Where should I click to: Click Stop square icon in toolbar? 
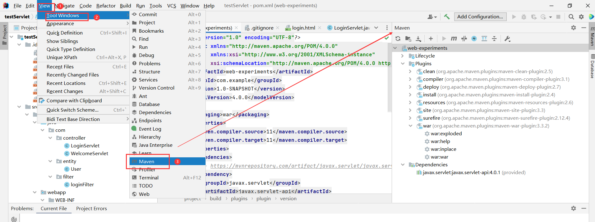pos(558,17)
